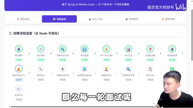Click the 初步筛选 node icon
The width and height of the screenshot is (193, 108).
41,49
